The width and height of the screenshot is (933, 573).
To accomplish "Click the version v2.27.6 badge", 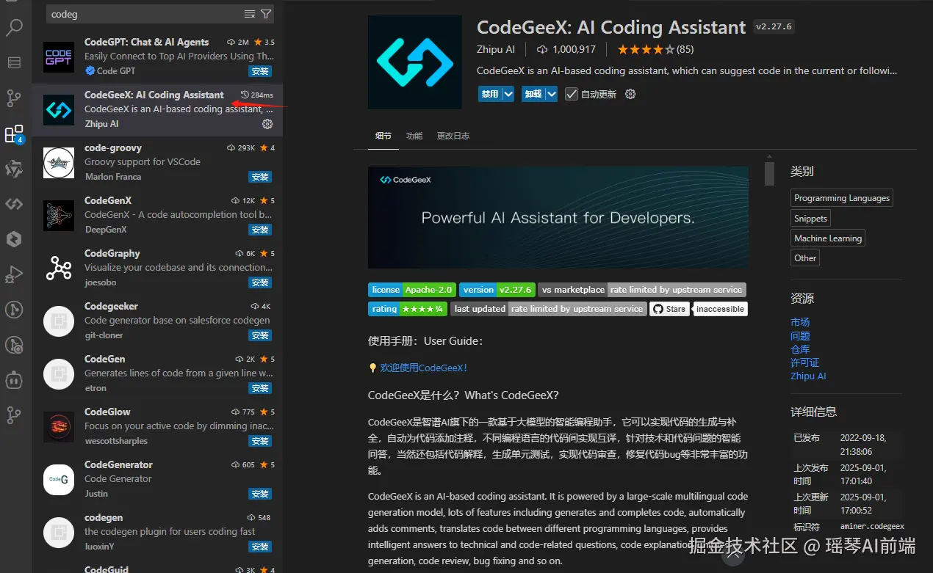I will pyautogui.click(x=497, y=290).
